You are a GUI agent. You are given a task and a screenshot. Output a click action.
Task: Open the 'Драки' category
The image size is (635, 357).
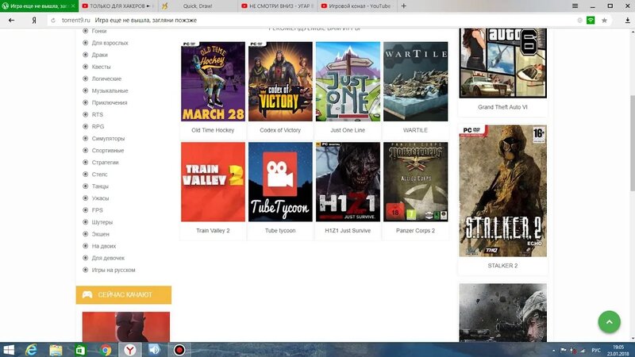coord(100,55)
